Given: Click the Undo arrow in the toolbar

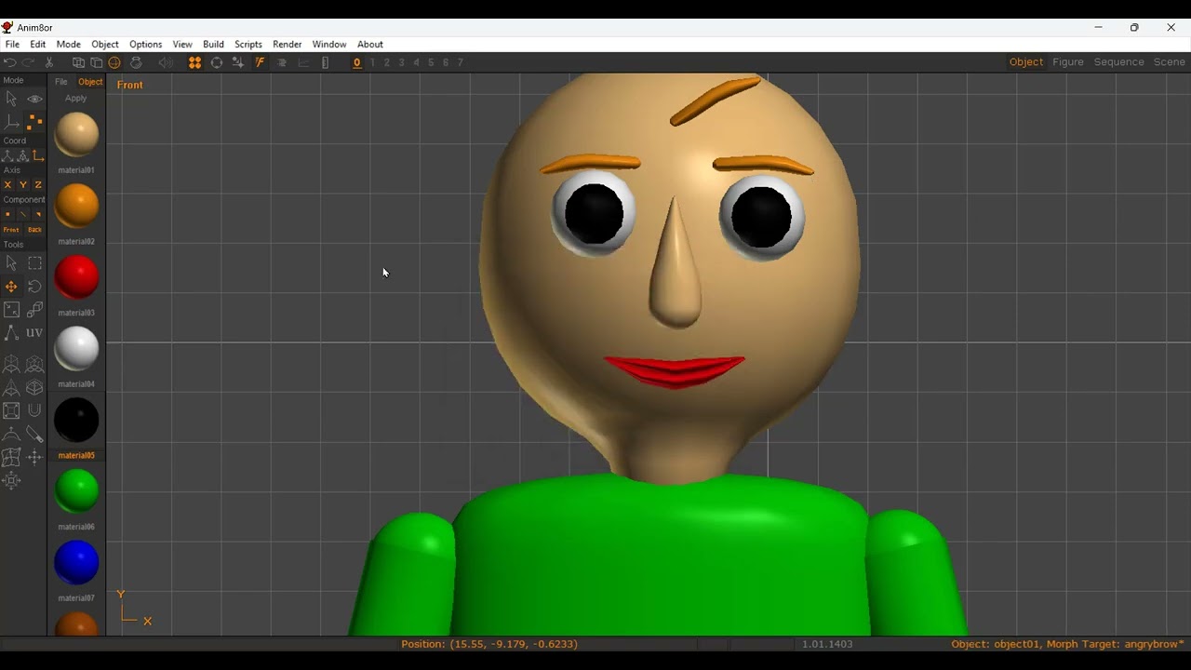Looking at the screenshot, I should point(10,62).
